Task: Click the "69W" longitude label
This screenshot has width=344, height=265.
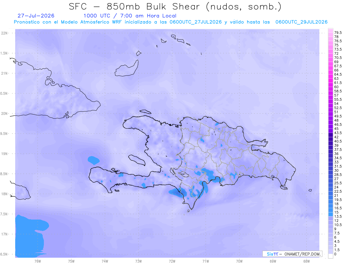Action: pos(273,261)
